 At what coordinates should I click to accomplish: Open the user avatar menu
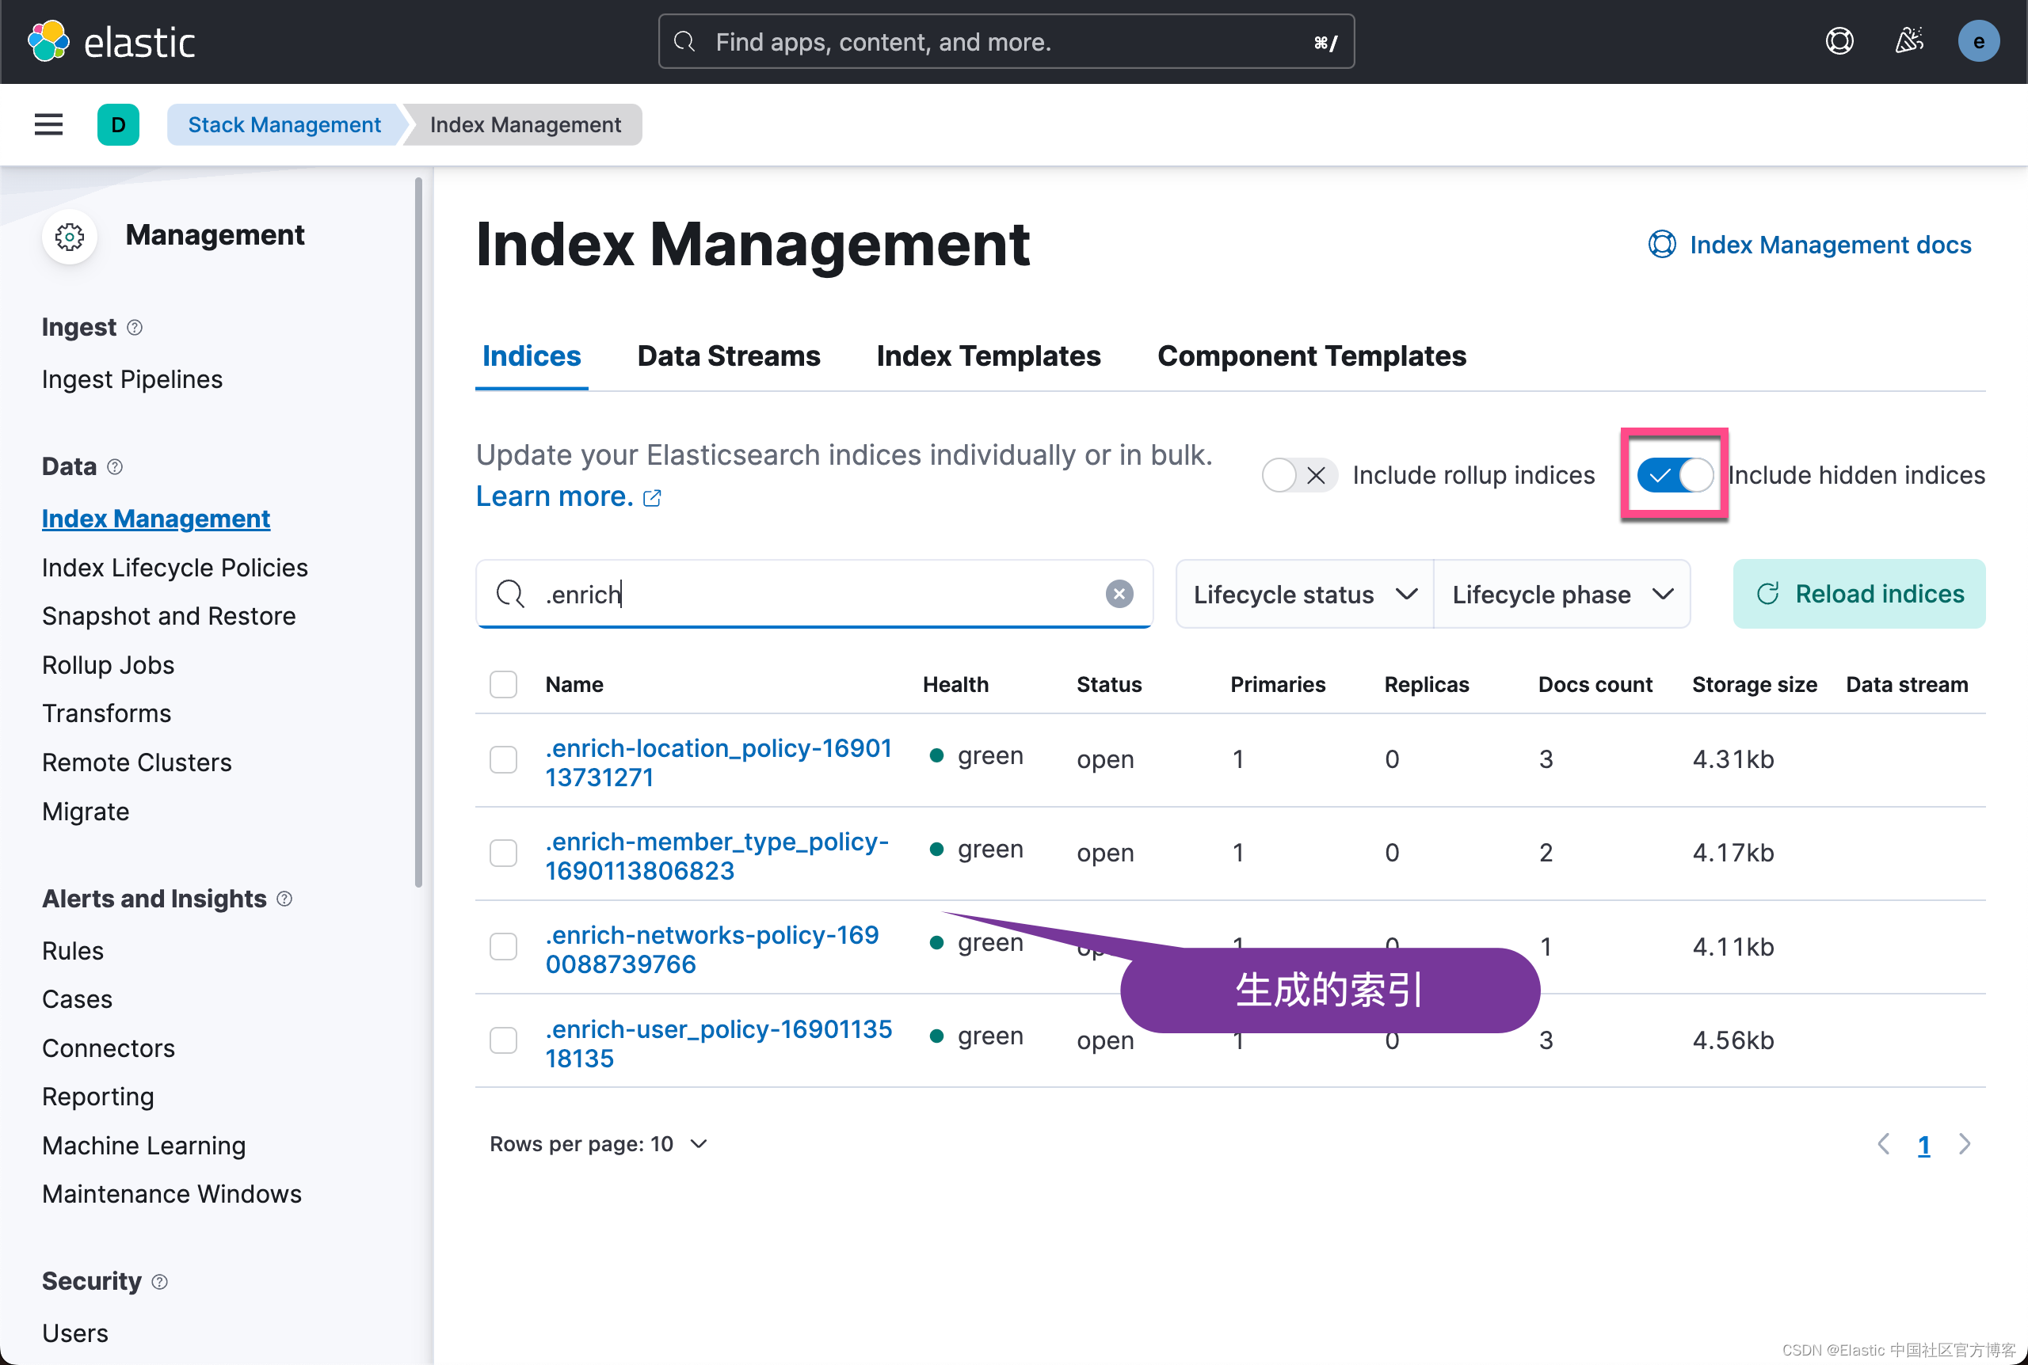1978,40
